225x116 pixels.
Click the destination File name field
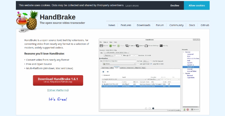coord(119,61)
